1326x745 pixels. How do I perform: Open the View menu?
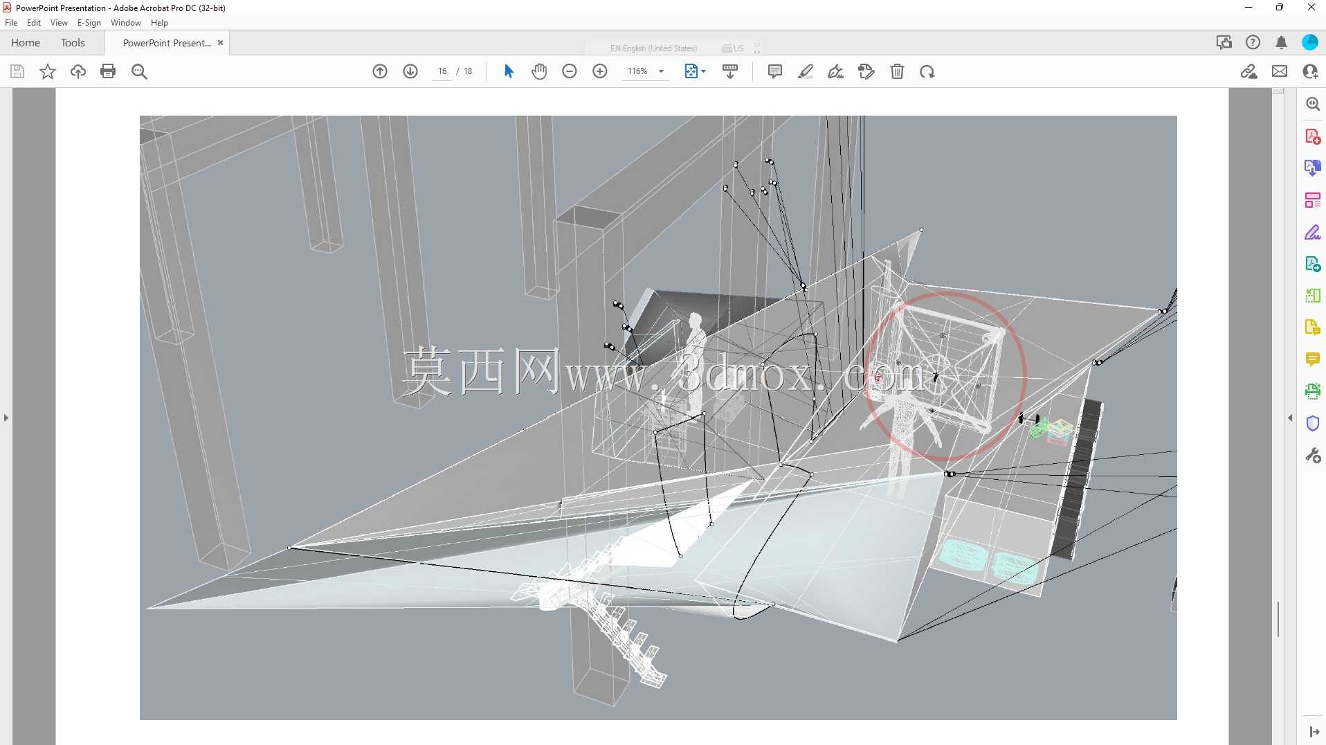pos(59,23)
